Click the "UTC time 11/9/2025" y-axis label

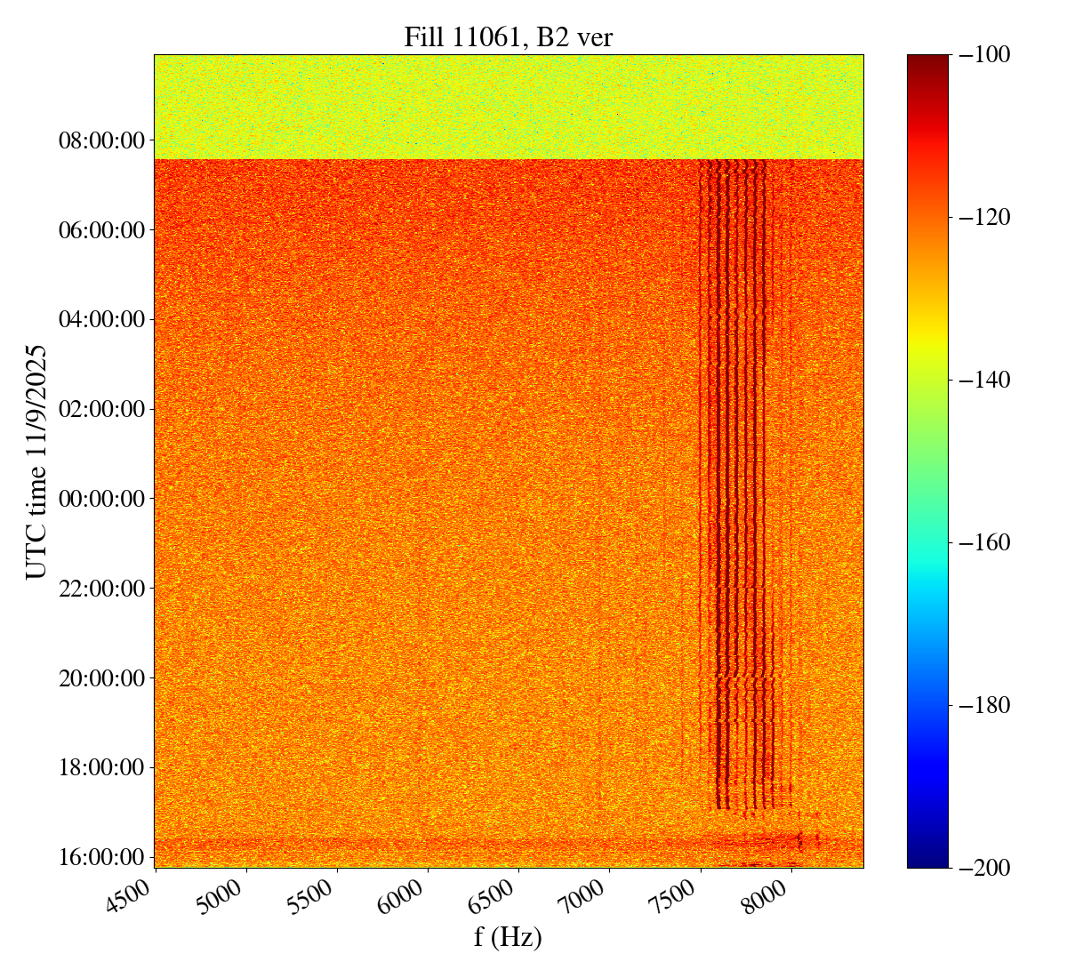36,461
